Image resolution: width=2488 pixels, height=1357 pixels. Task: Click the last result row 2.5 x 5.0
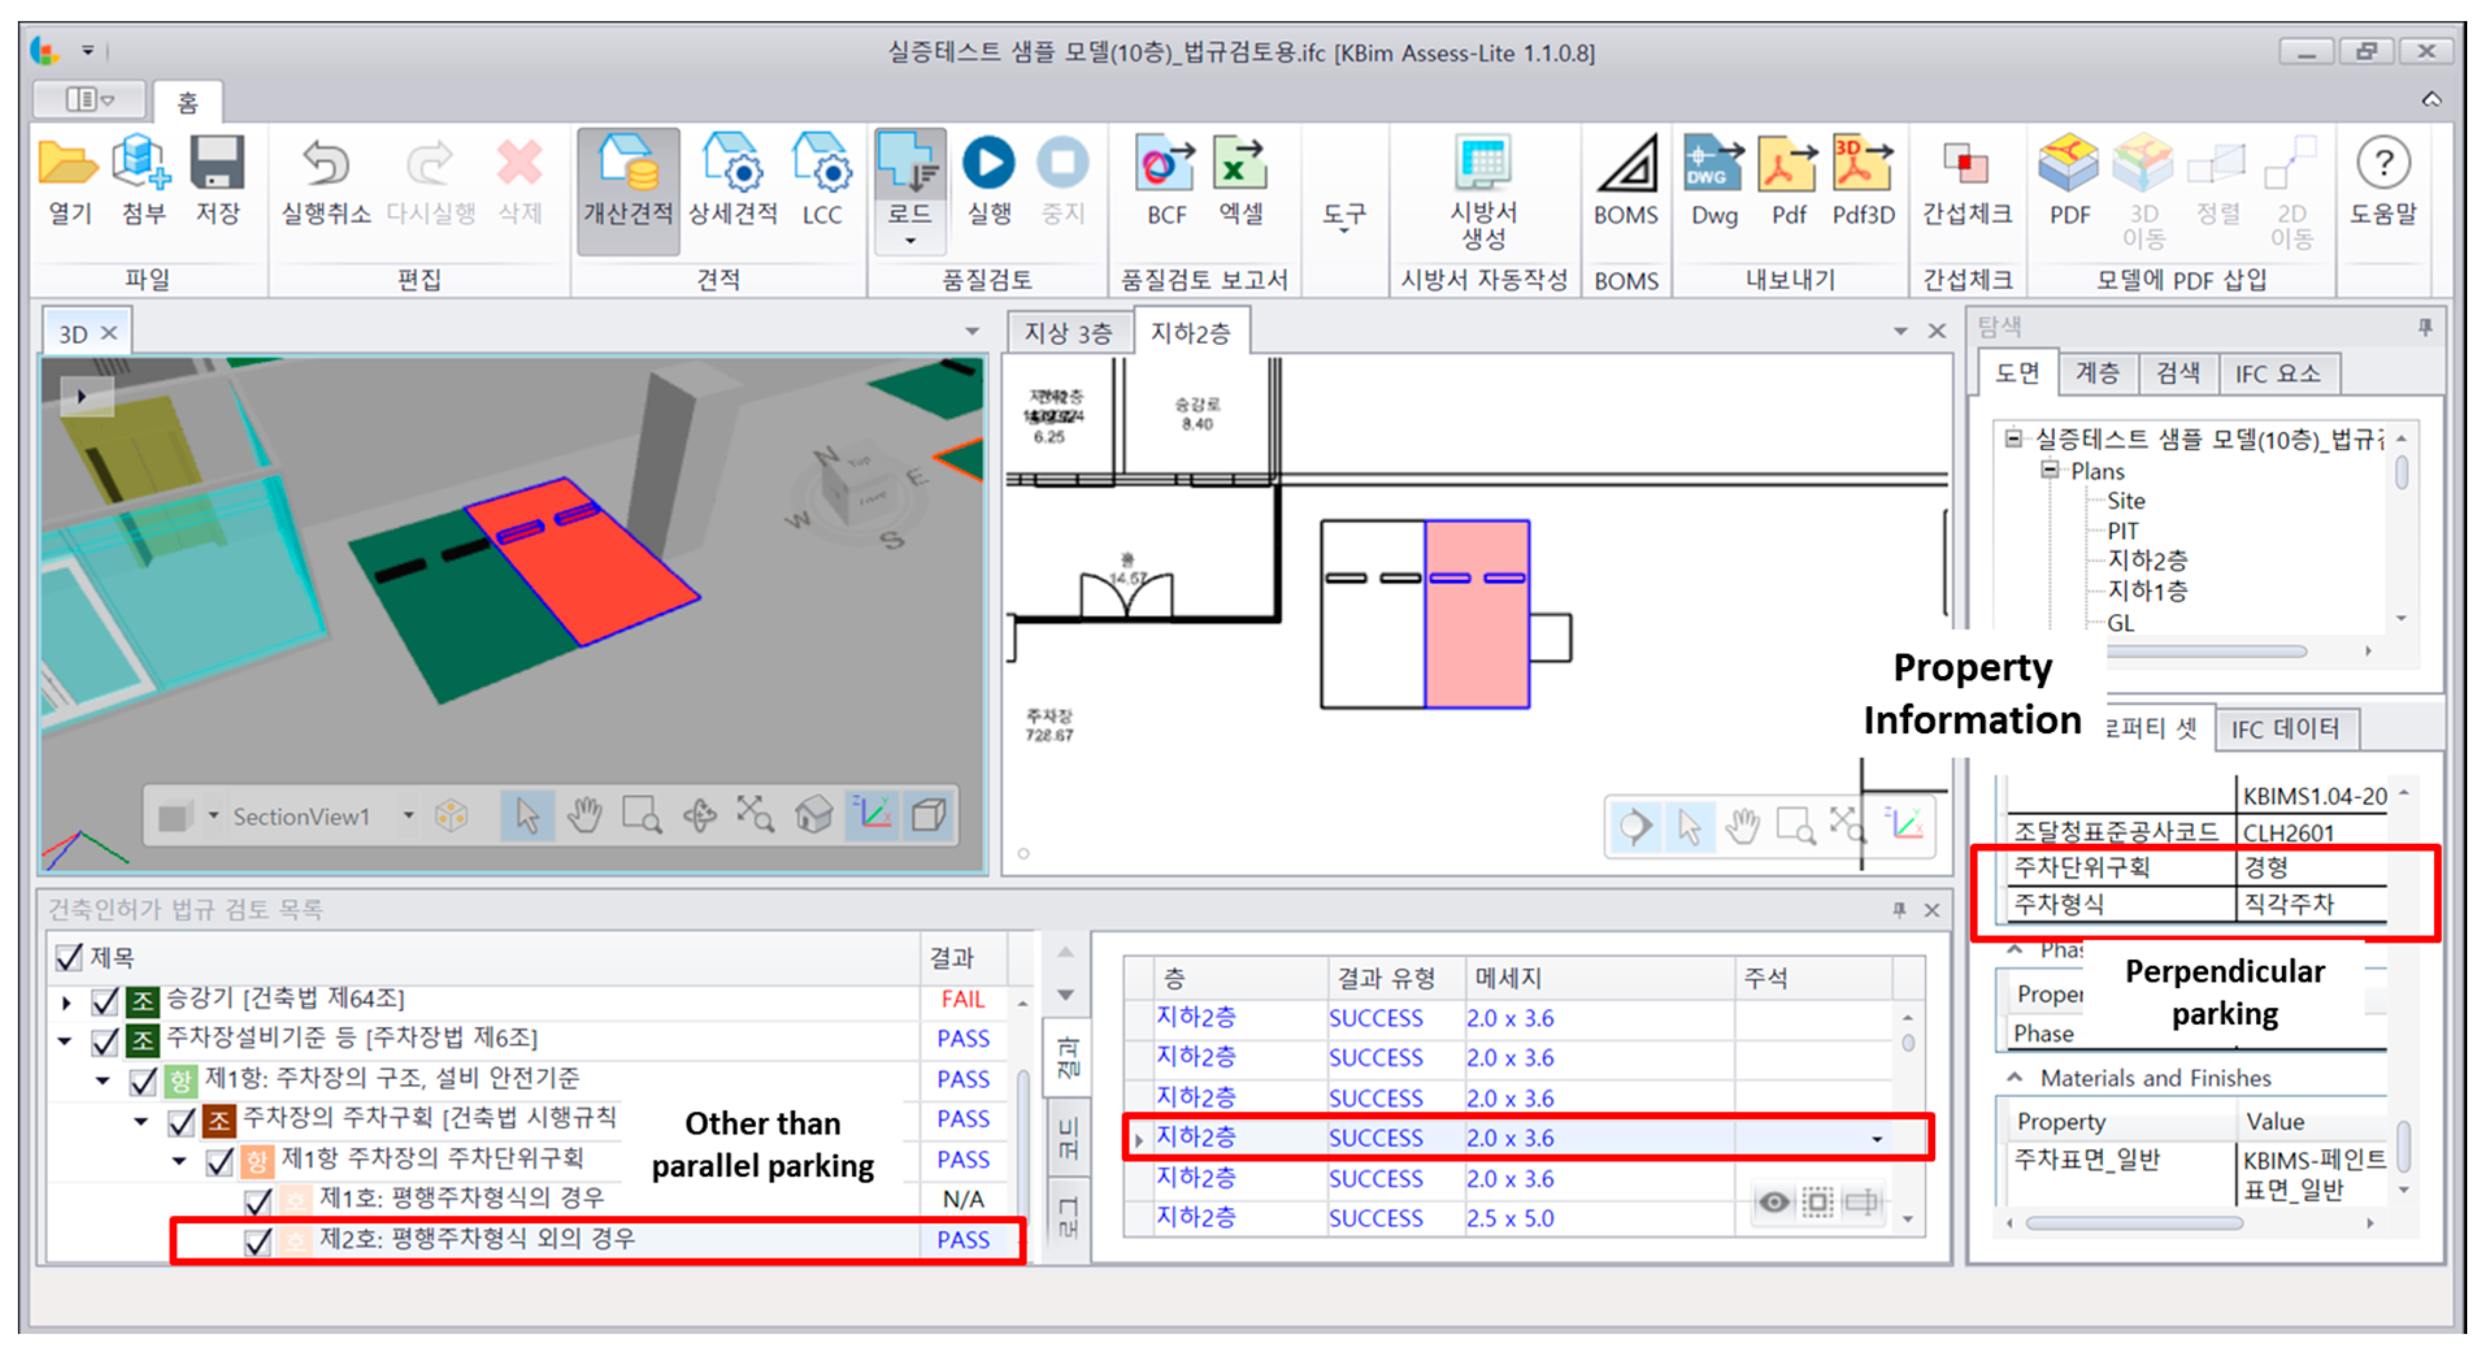click(1509, 1219)
